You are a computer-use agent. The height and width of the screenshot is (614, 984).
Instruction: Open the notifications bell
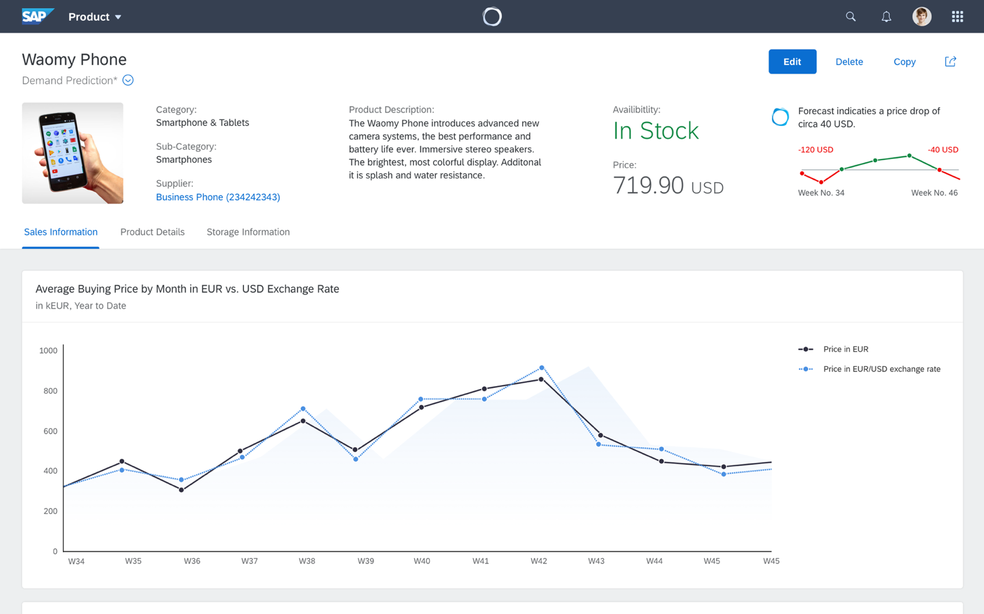point(886,16)
